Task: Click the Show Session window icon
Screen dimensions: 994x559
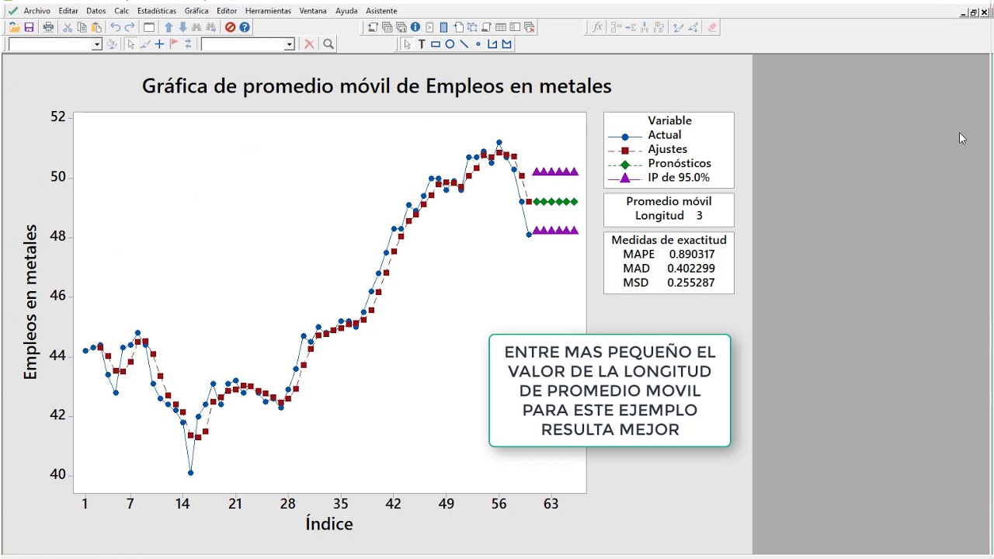Action: [x=373, y=27]
